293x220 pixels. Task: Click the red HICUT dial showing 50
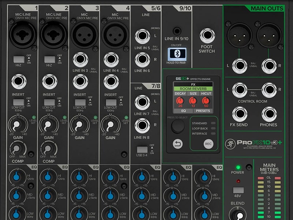click(206, 100)
